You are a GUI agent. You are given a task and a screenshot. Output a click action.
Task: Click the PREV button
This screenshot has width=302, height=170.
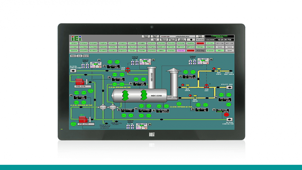73,56
